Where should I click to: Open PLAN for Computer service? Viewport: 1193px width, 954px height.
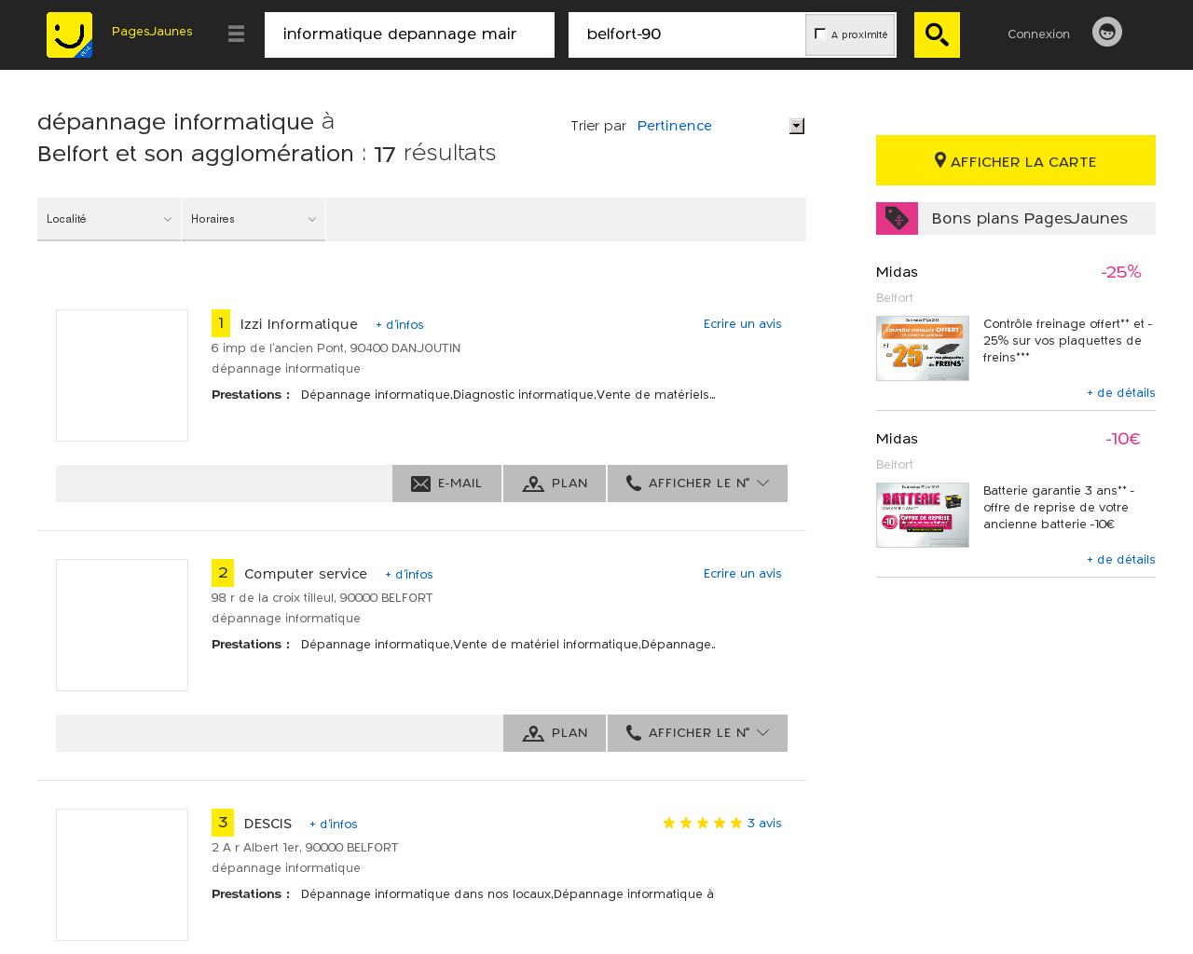tap(555, 733)
